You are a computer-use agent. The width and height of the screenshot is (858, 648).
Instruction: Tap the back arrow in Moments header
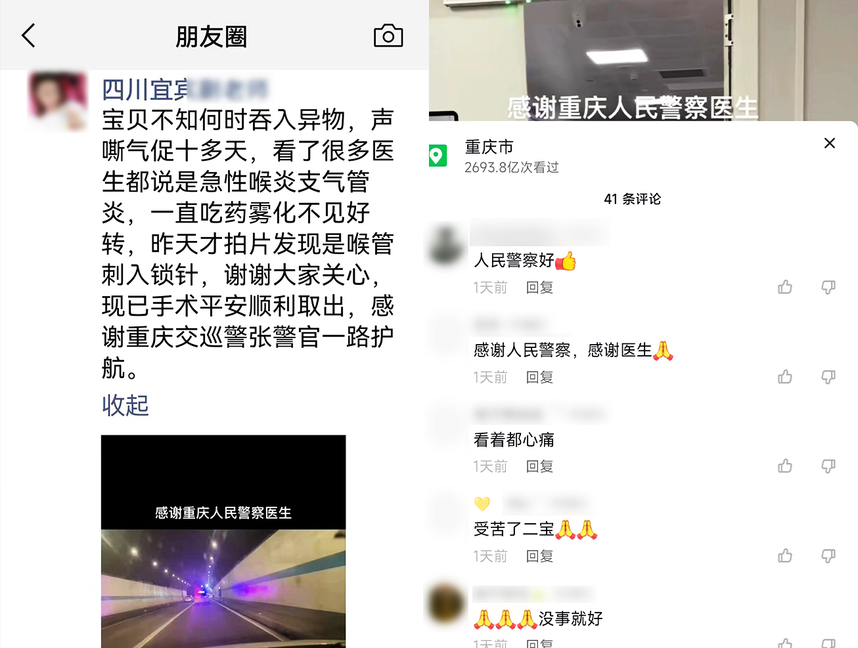pyautogui.click(x=28, y=35)
